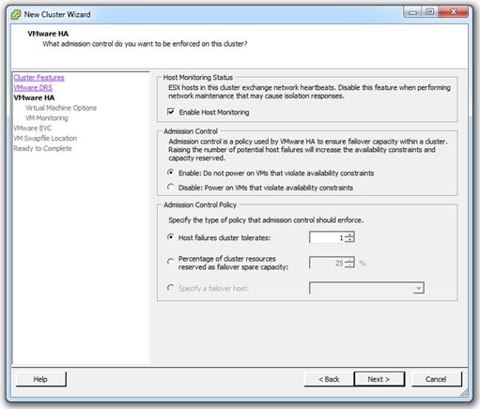Increase percentage reserved spinner value

pos(349,260)
